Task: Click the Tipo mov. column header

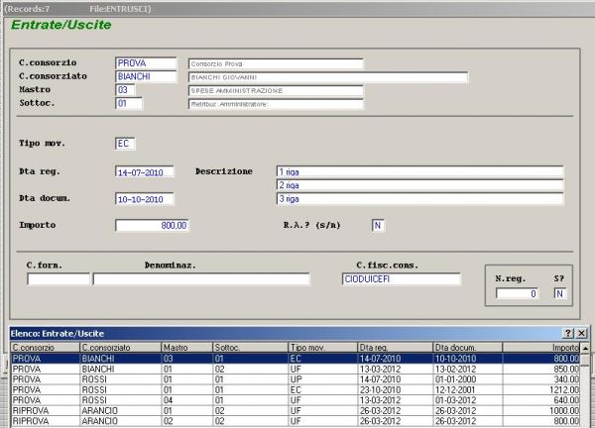Action: pyautogui.click(x=323, y=347)
